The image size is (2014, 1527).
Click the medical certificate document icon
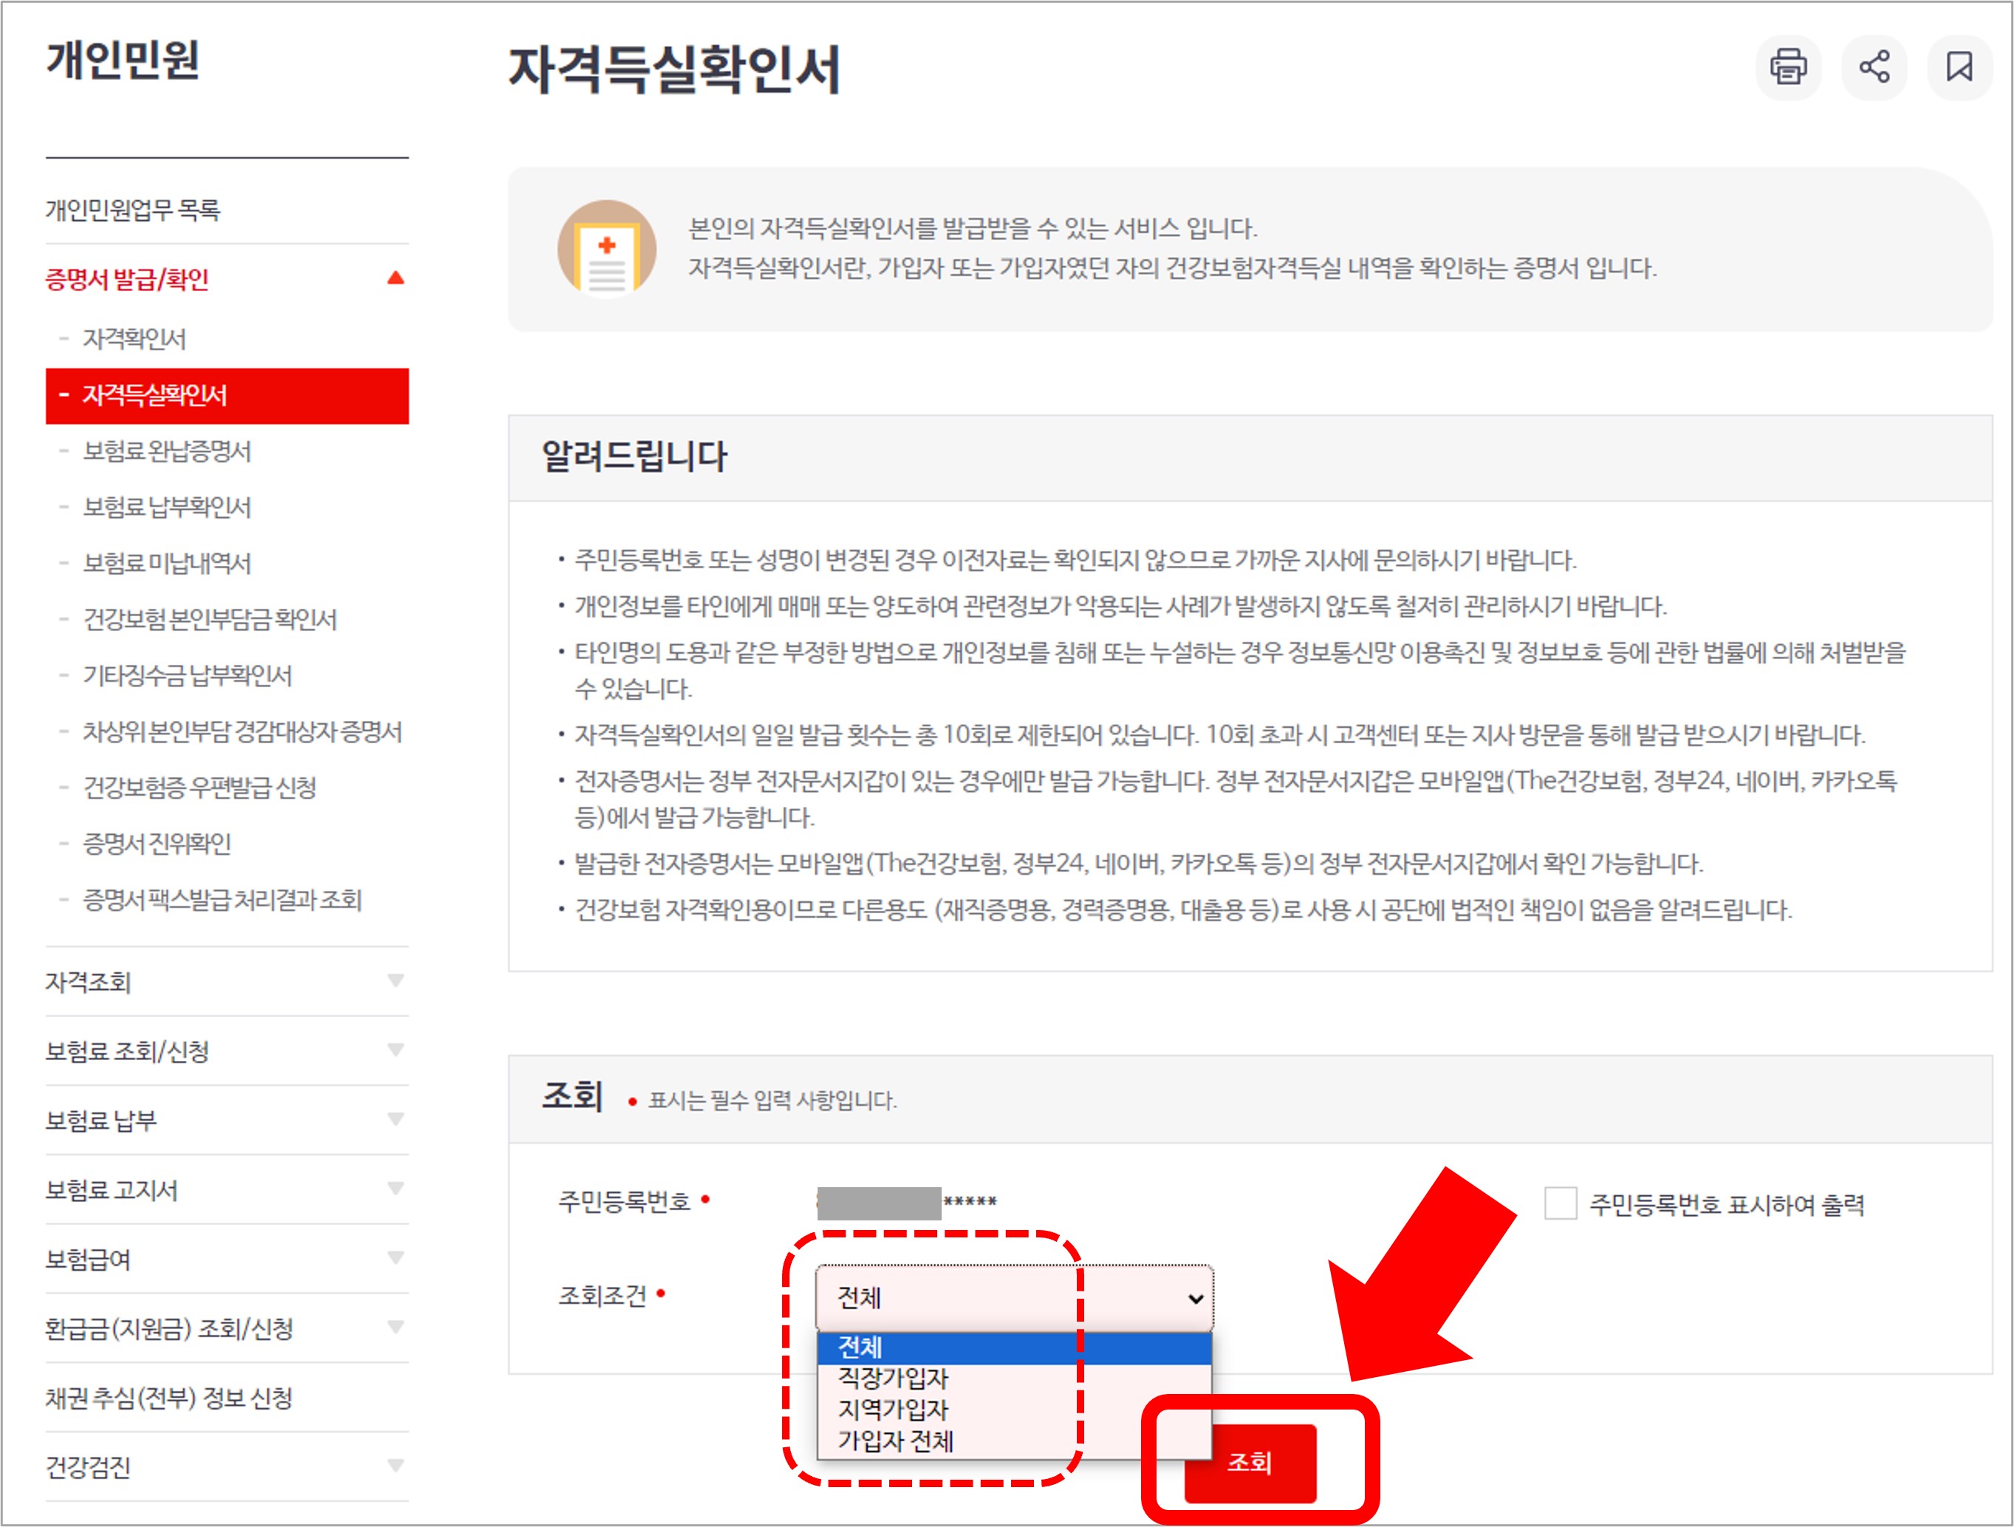pyautogui.click(x=606, y=248)
